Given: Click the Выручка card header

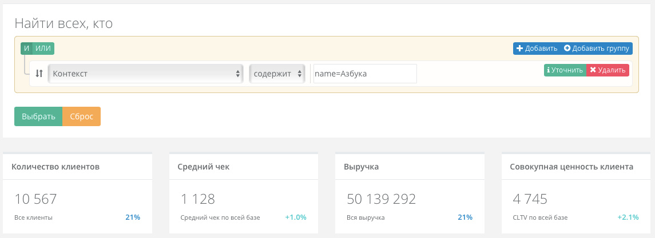Looking at the screenshot, I should [410, 167].
